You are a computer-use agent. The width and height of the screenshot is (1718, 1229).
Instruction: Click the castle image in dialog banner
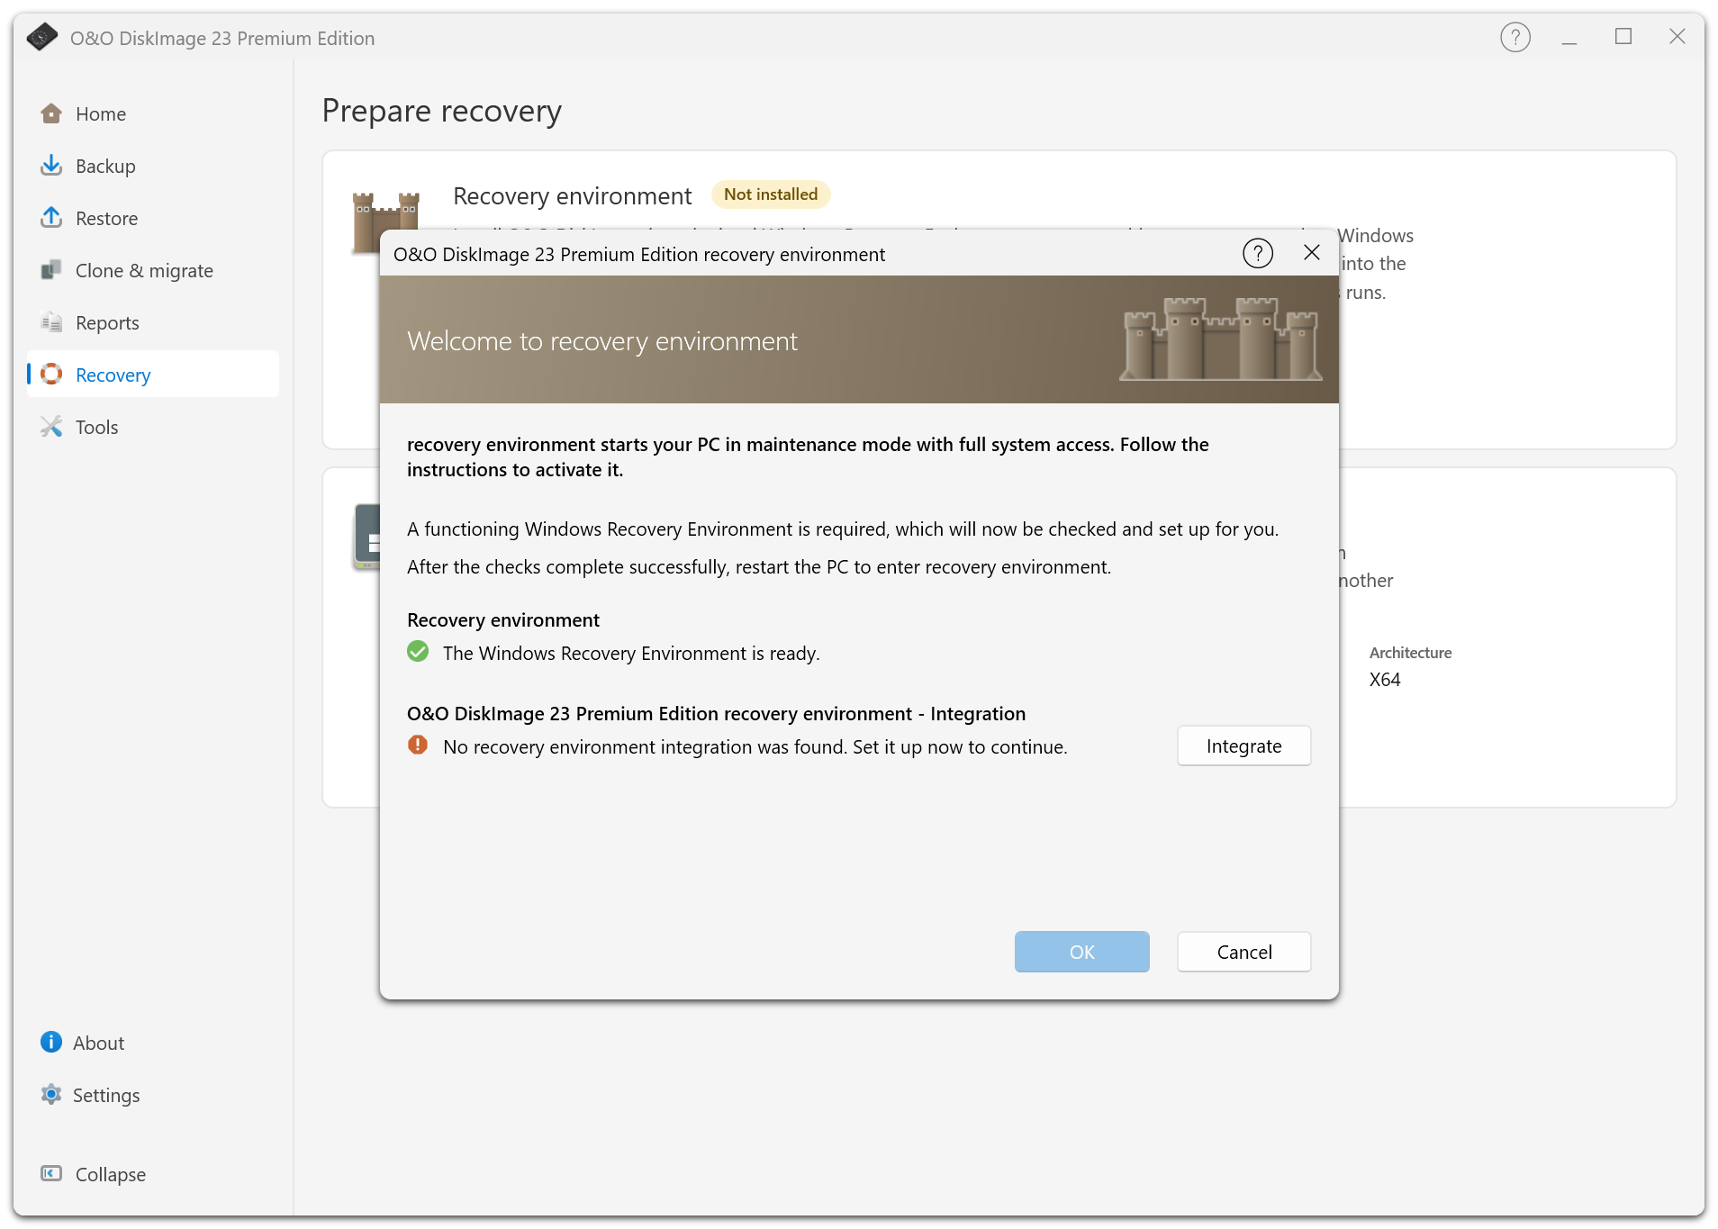tap(1220, 339)
